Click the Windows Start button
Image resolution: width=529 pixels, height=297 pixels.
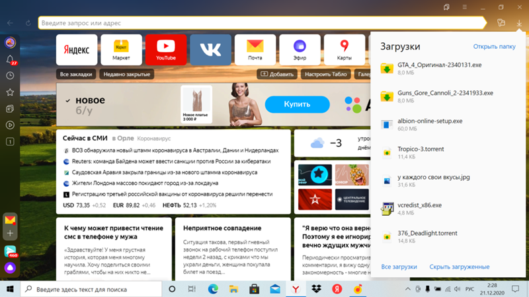[x=10, y=289]
